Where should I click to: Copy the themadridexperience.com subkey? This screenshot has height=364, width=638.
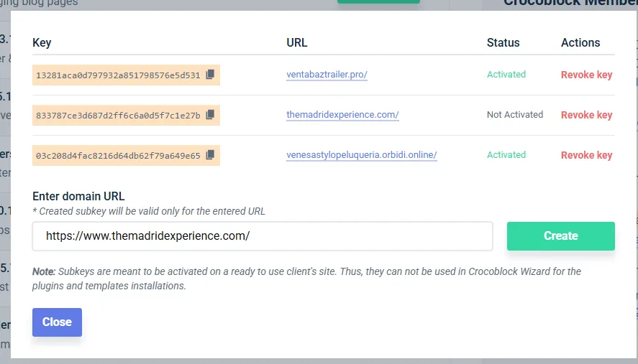click(210, 115)
